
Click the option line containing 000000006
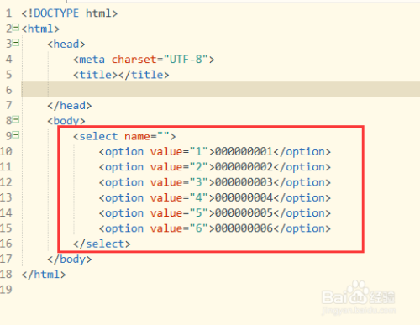pos(215,228)
